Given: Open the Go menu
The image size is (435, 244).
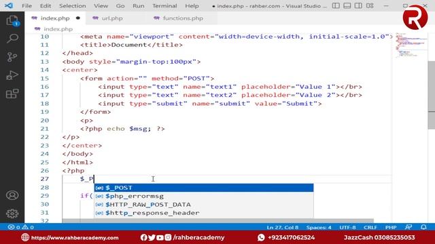Looking at the screenshot, I should 120,6.
